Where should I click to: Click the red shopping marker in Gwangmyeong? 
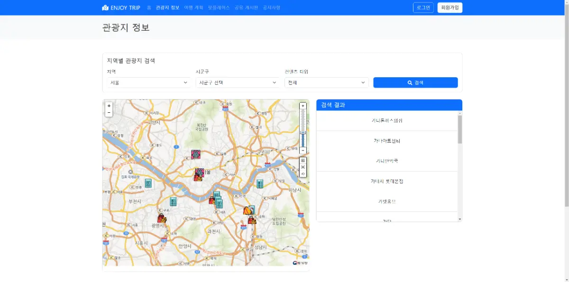[162, 218]
